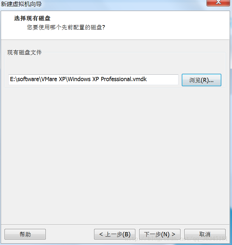Viewport: 232px width, 245px height.
Task: Click the red X in the title bar
Action: pyautogui.click(x=218, y=3)
